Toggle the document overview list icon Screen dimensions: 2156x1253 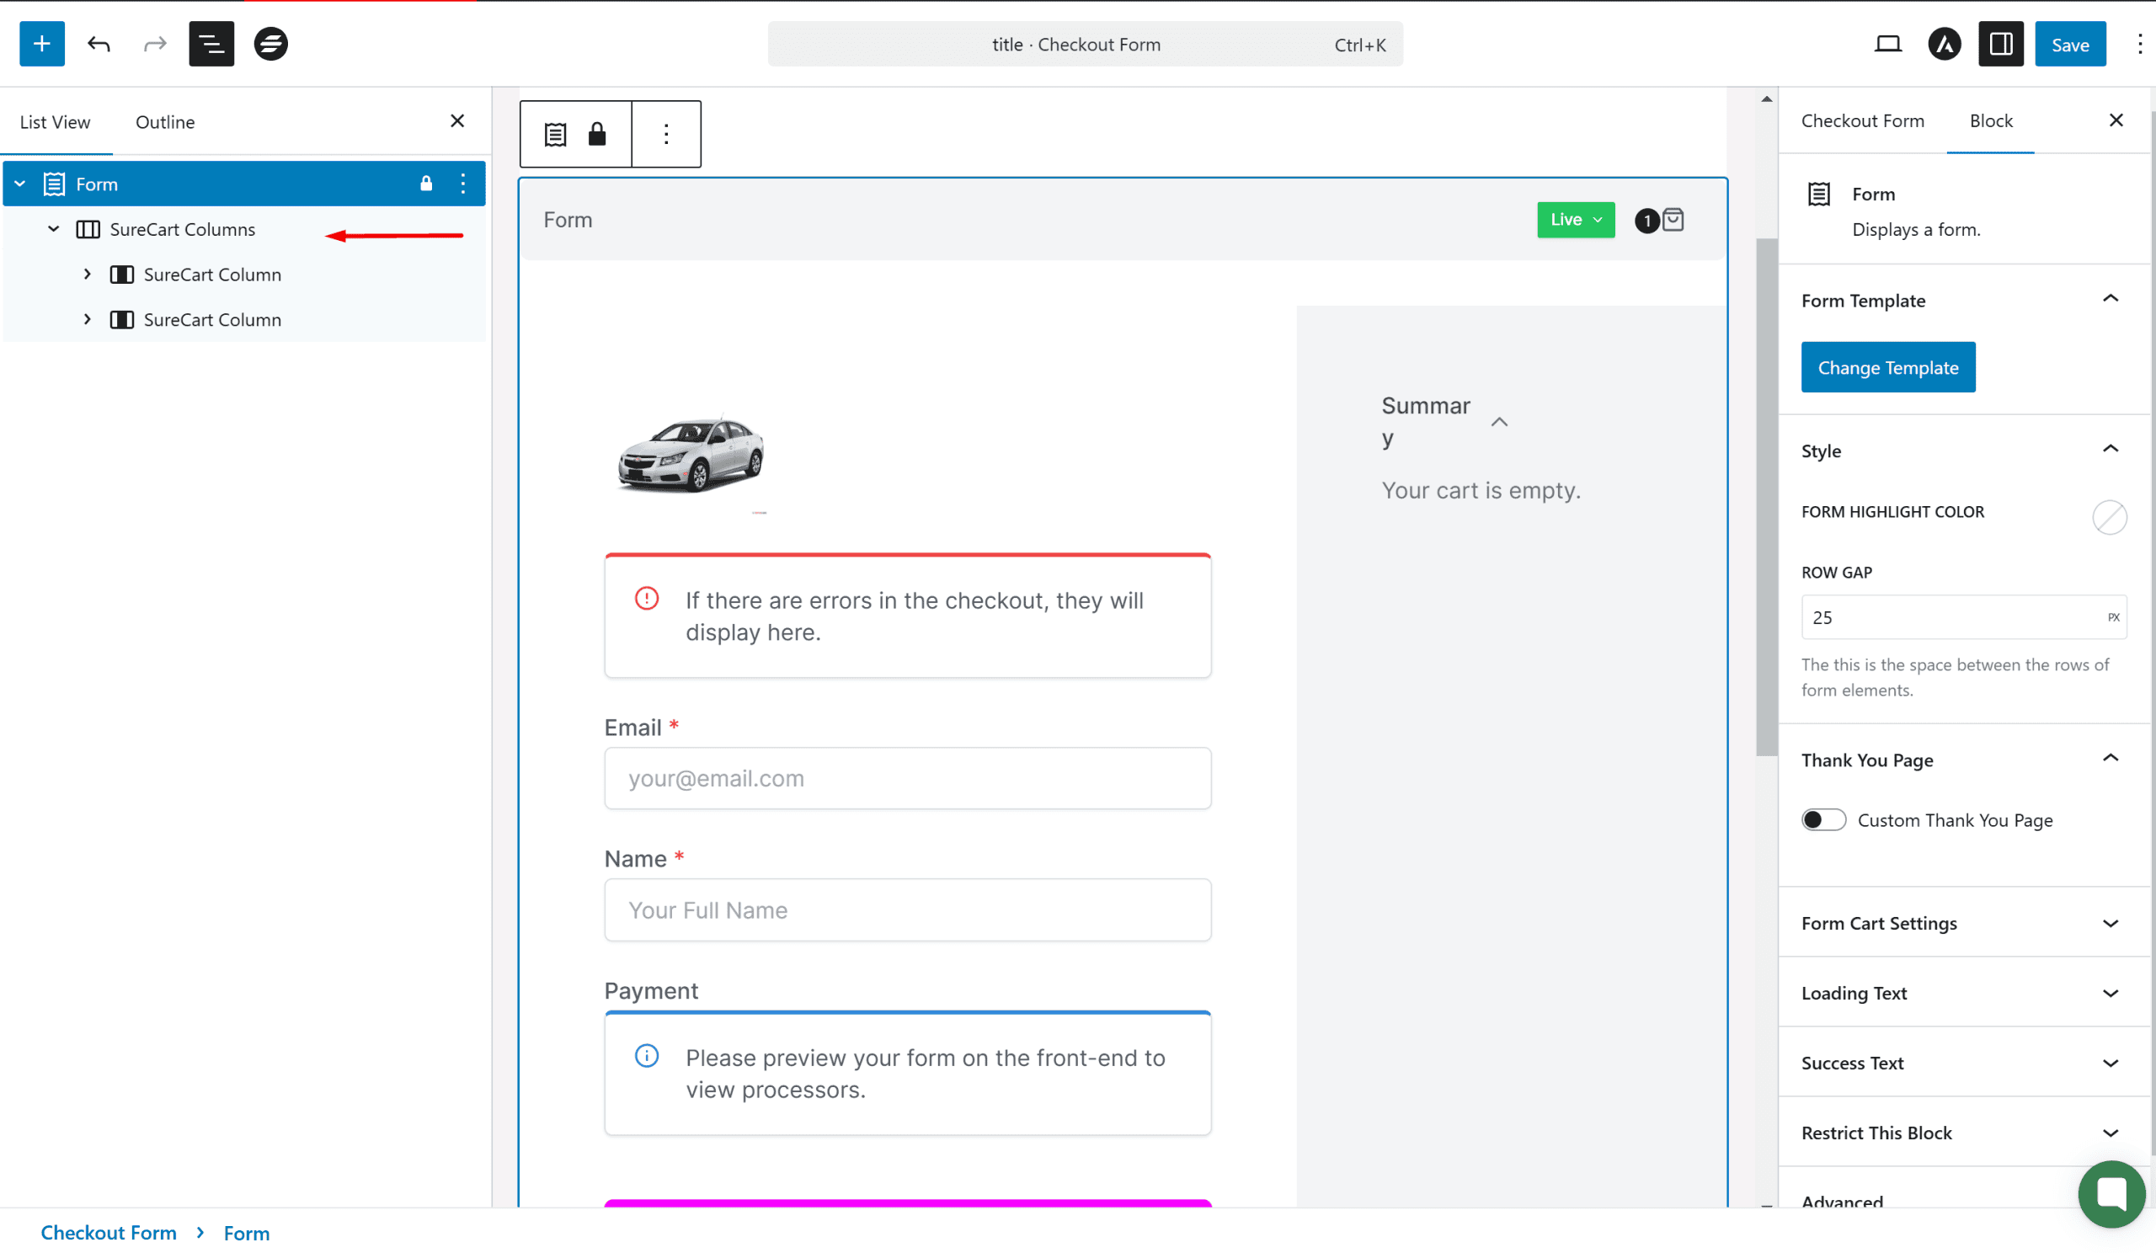(211, 44)
